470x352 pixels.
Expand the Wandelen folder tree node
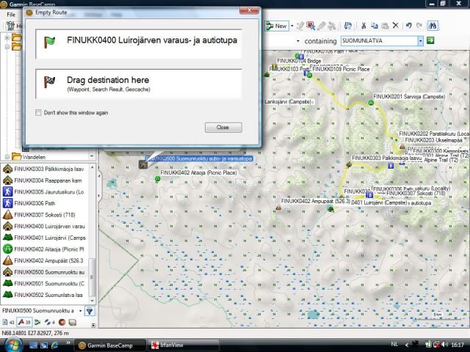[x=7, y=156]
